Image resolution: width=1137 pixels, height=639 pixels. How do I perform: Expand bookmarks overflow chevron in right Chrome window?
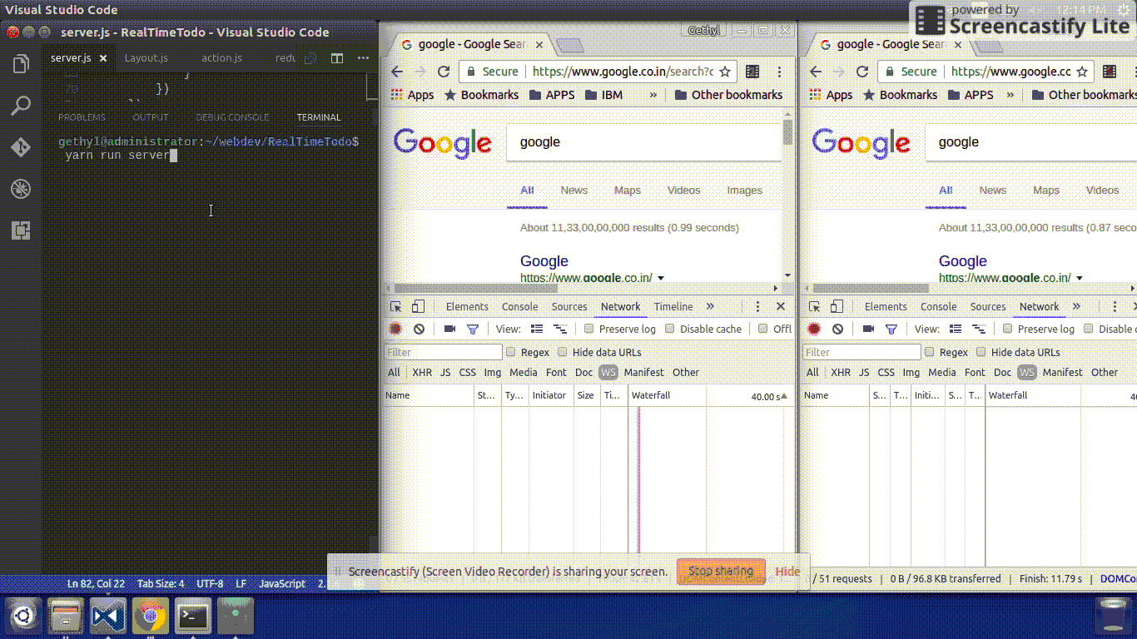(1010, 95)
